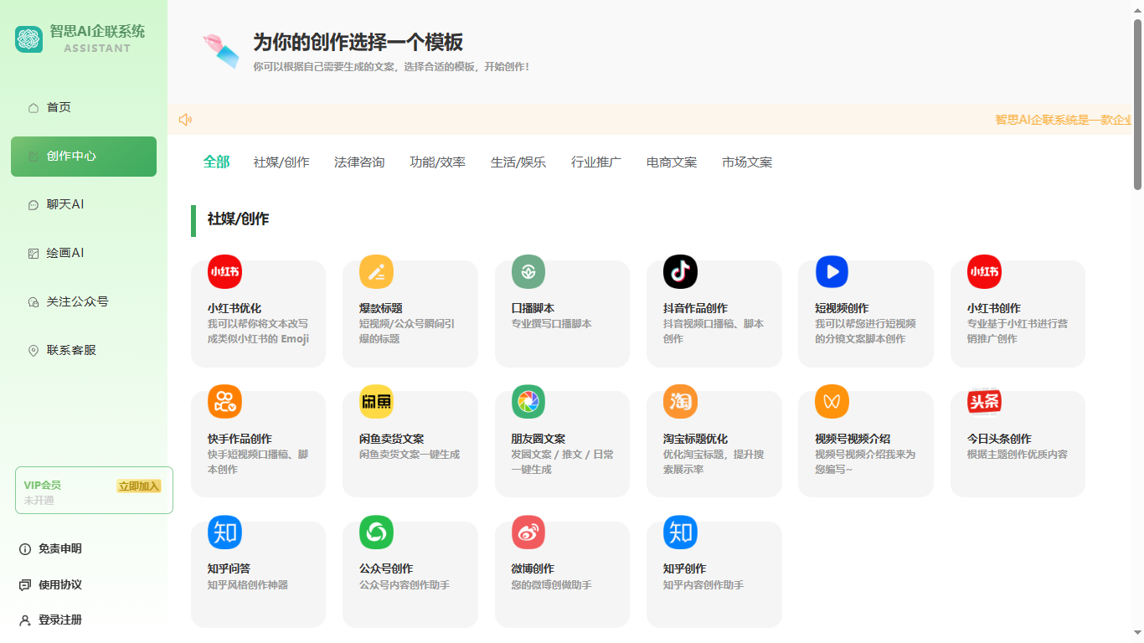
Task: Open 绘画AI from the sidebar
Action: [84, 254]
